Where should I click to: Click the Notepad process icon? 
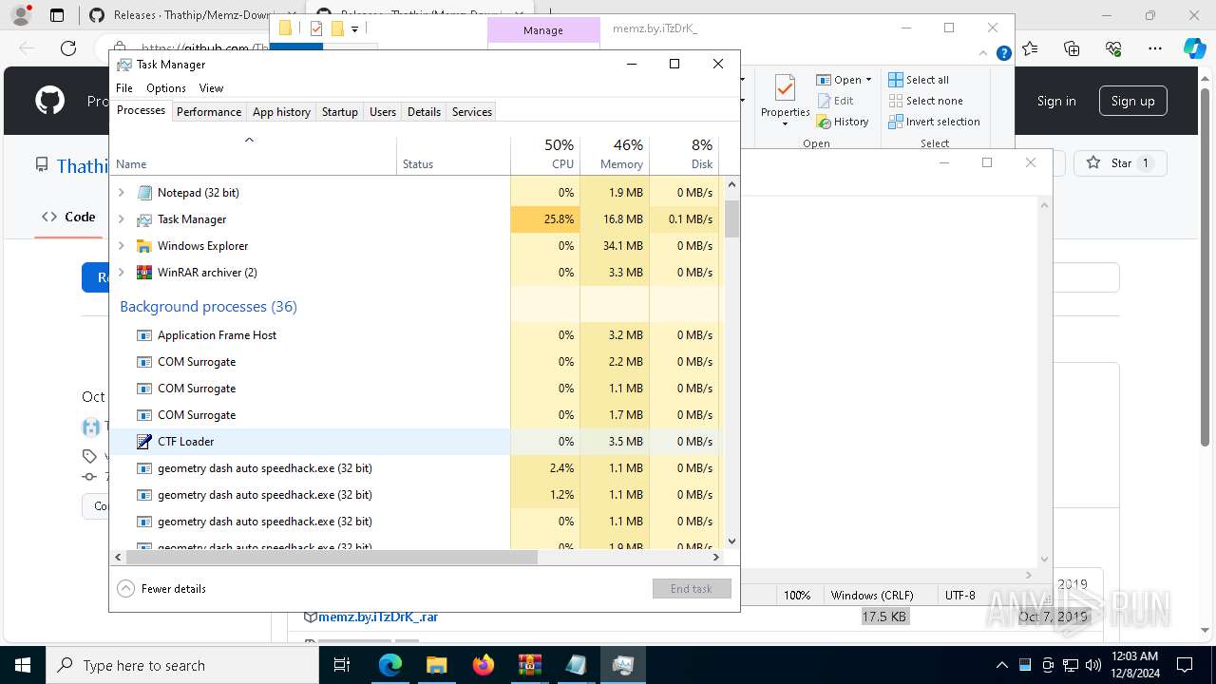click(144, 193)
